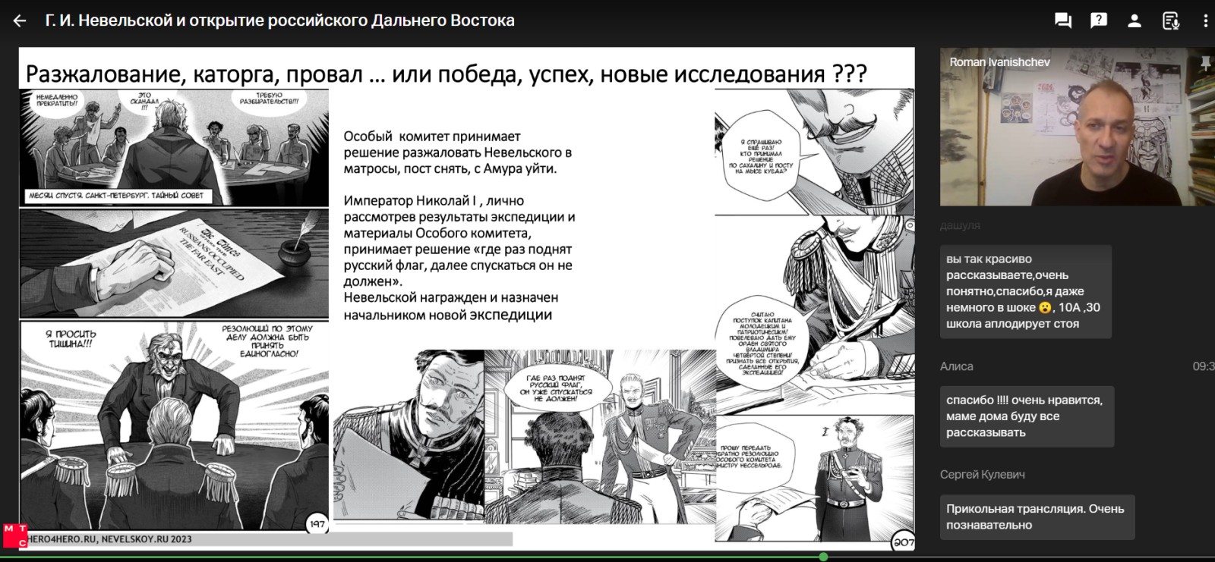This screenshot has width=1215, height=562.
Task: Click the comic panel 'Я просить тишина!!!'
Action: 174,425
